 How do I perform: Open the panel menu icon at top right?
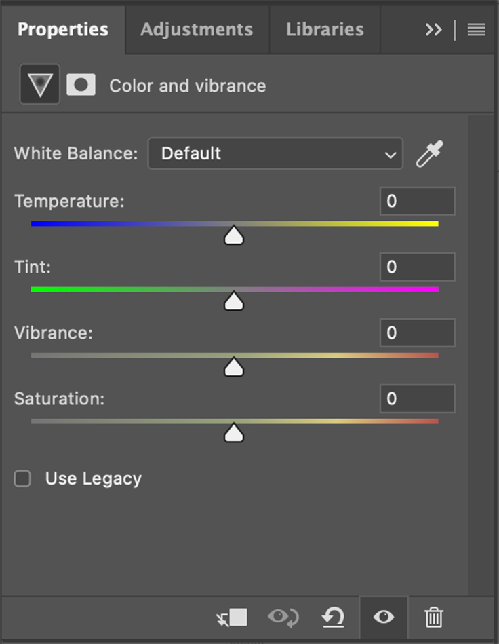(x=475, y=29)
